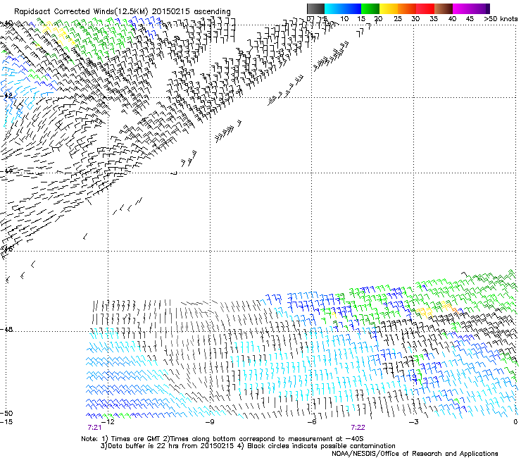Click the '-50' latitude axis label

coord(6,413)
